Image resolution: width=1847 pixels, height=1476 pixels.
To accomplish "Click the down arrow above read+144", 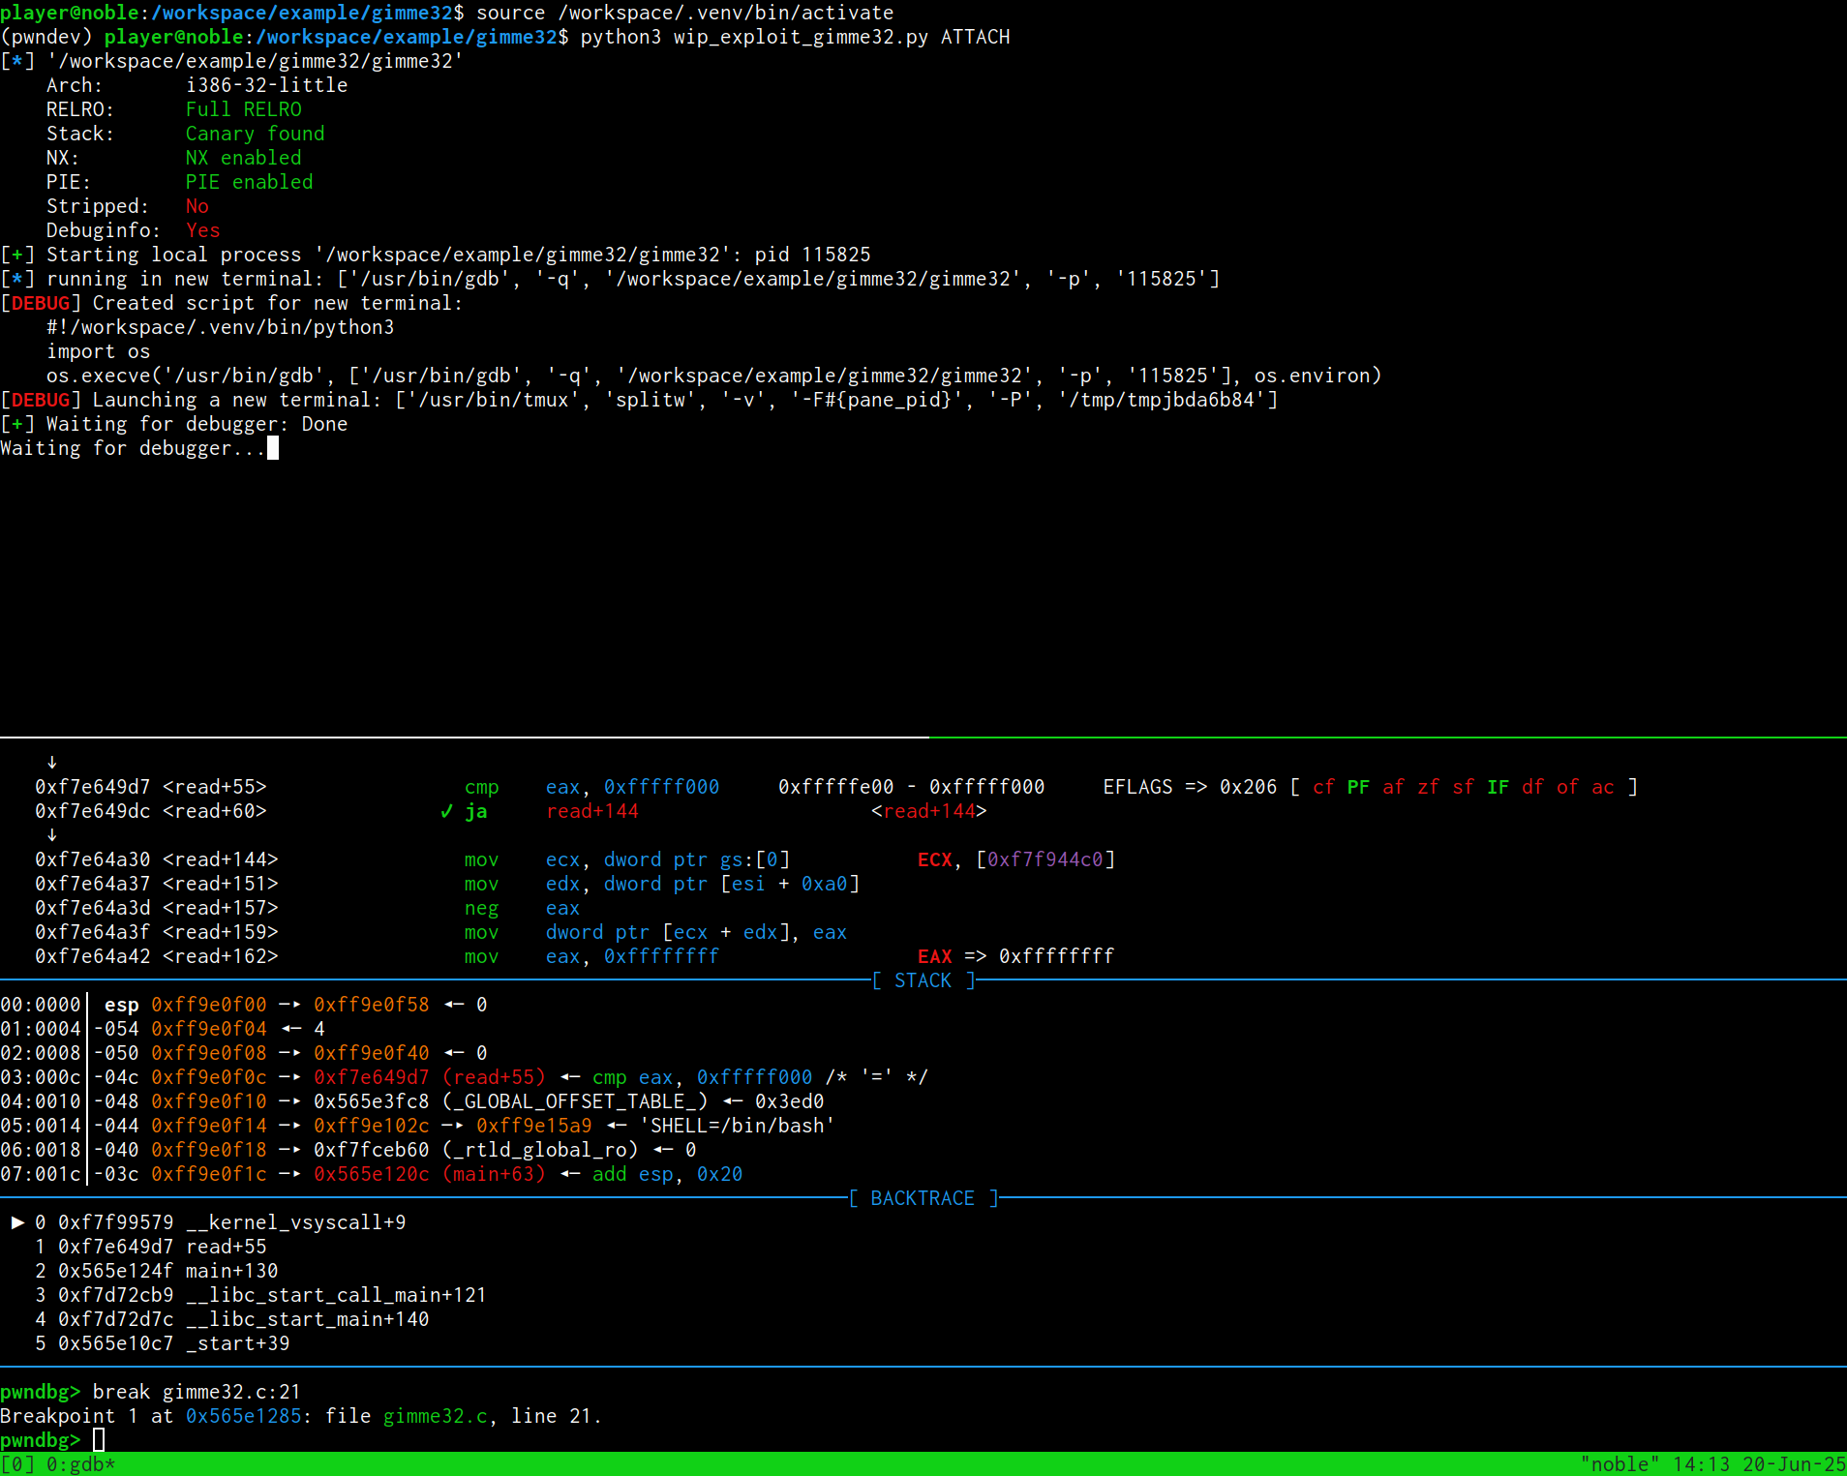I will click(x=52, y=835).
